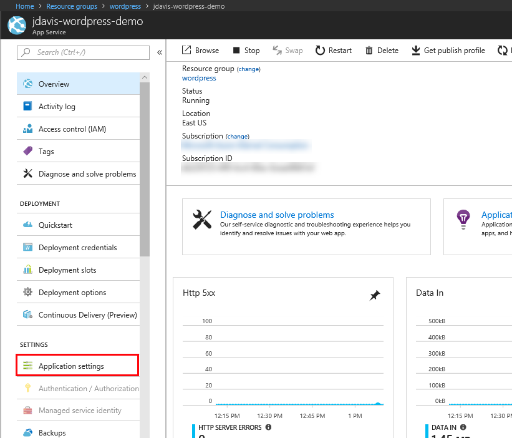Image resolution: width=512 pixels, height=438 pixels.
Task: Open Continuous Delivery (Preview)
Action: 79,314
